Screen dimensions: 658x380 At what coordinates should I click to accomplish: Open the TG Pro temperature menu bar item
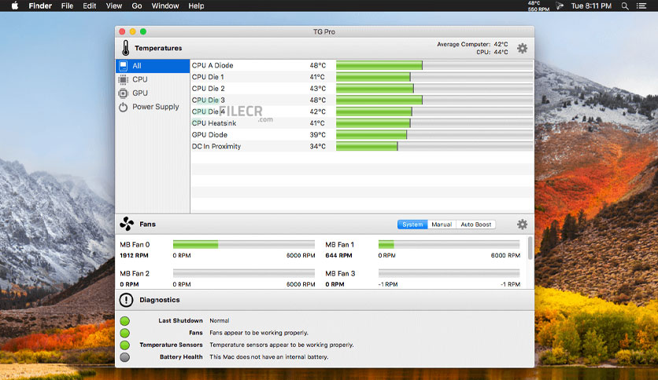(538, 5)
